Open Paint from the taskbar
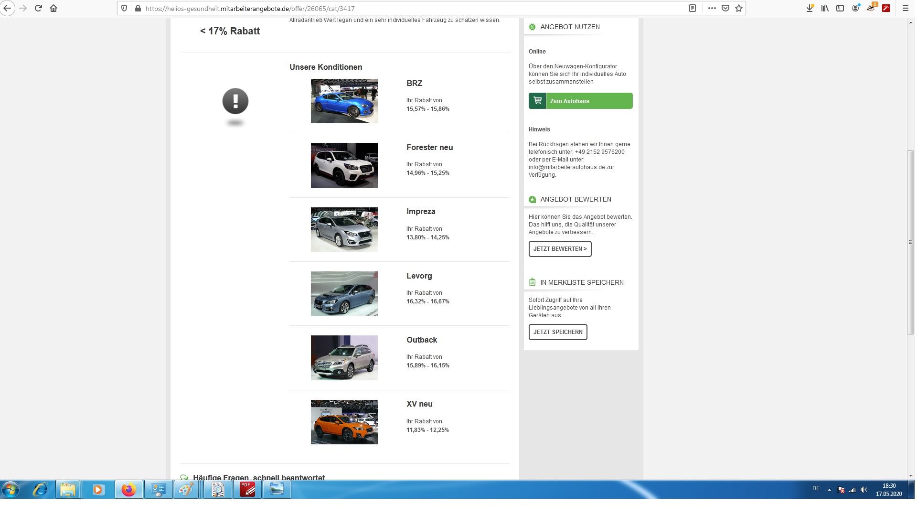917x516 pixels. pos(186,490)
